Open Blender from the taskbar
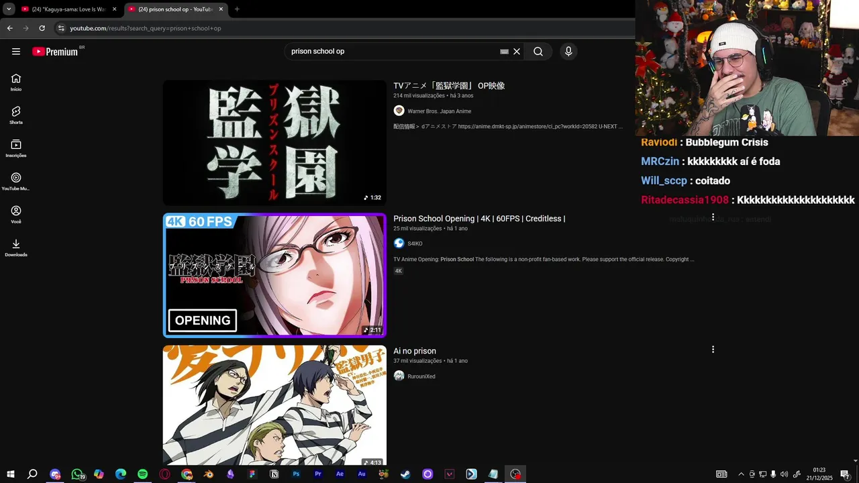Image resolution: width=859 pixels, height=483 pixels. pyautogui.click(x=209, y=474)
